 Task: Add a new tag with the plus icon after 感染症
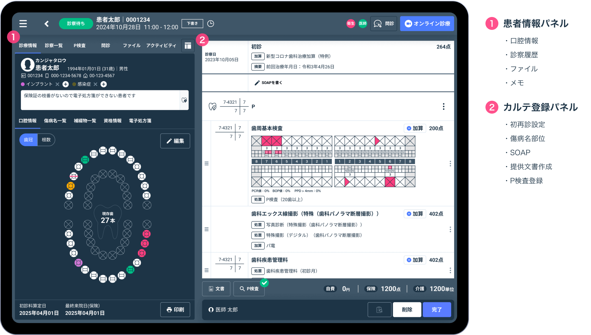(x=103, y=84)
